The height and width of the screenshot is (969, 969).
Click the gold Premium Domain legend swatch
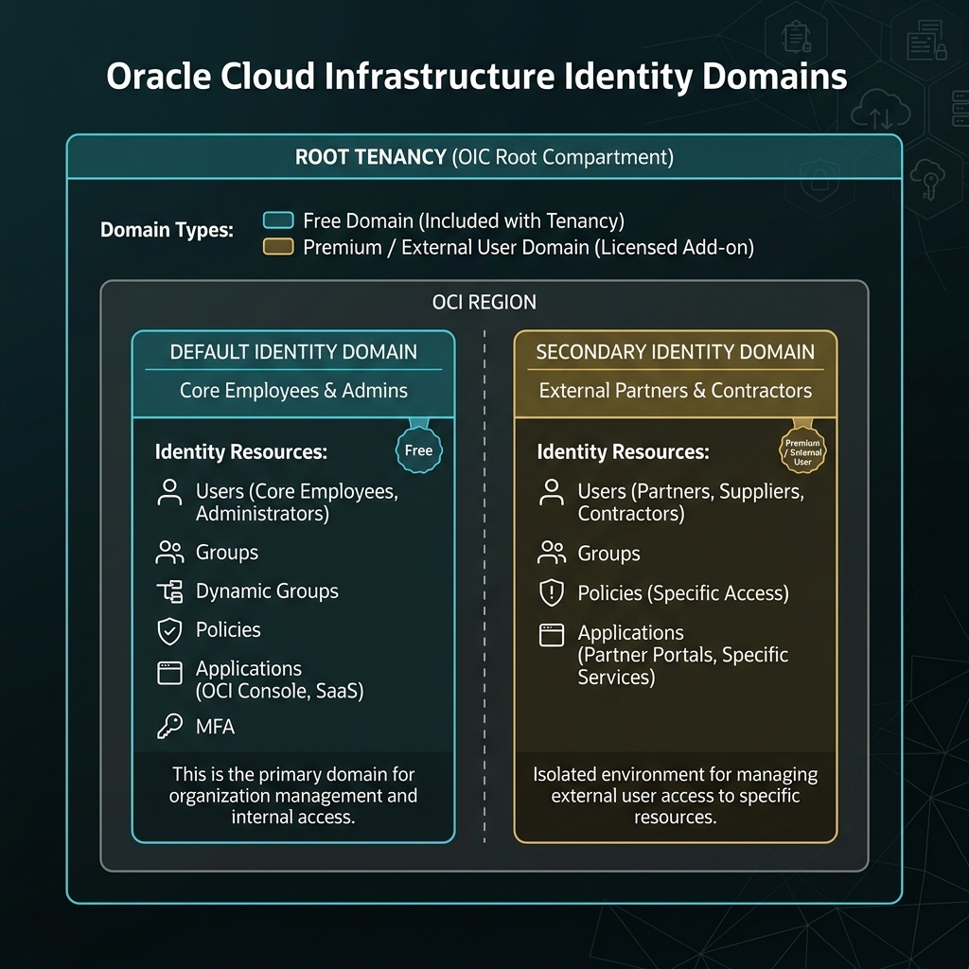[278, 247]
